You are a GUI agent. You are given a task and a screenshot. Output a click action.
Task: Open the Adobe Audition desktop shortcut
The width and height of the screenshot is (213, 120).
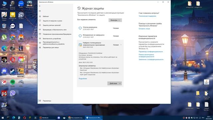[4, 106]
